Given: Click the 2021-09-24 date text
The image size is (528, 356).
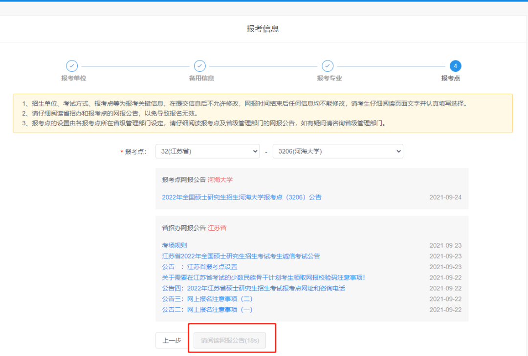Looking at the screenshot, I should pyautogui.click(x=445, y=198).
